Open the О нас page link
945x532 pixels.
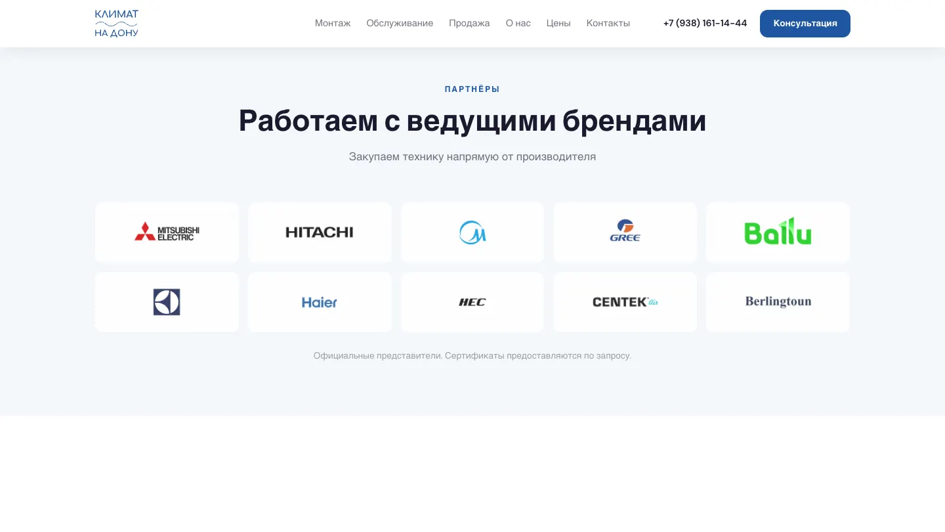pos(518,23)
